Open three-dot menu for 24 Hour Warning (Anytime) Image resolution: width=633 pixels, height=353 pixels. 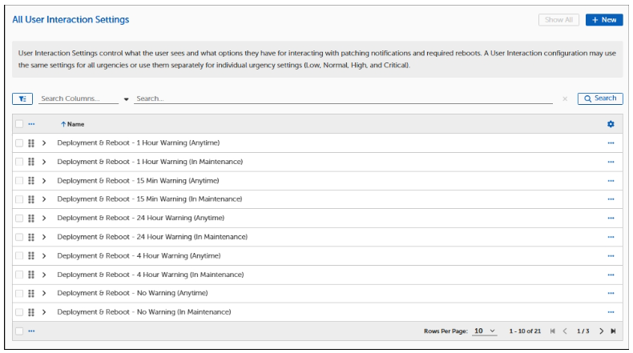(x=611, y=218)
